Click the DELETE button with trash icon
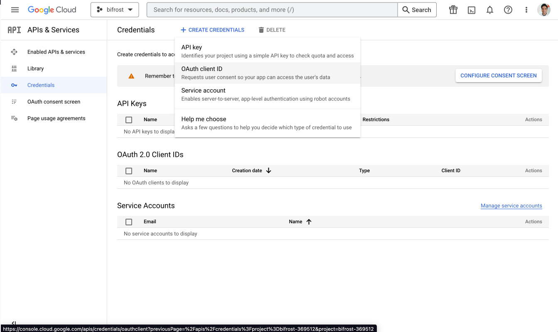Screen dimensions: 558x332 (272, 30)
